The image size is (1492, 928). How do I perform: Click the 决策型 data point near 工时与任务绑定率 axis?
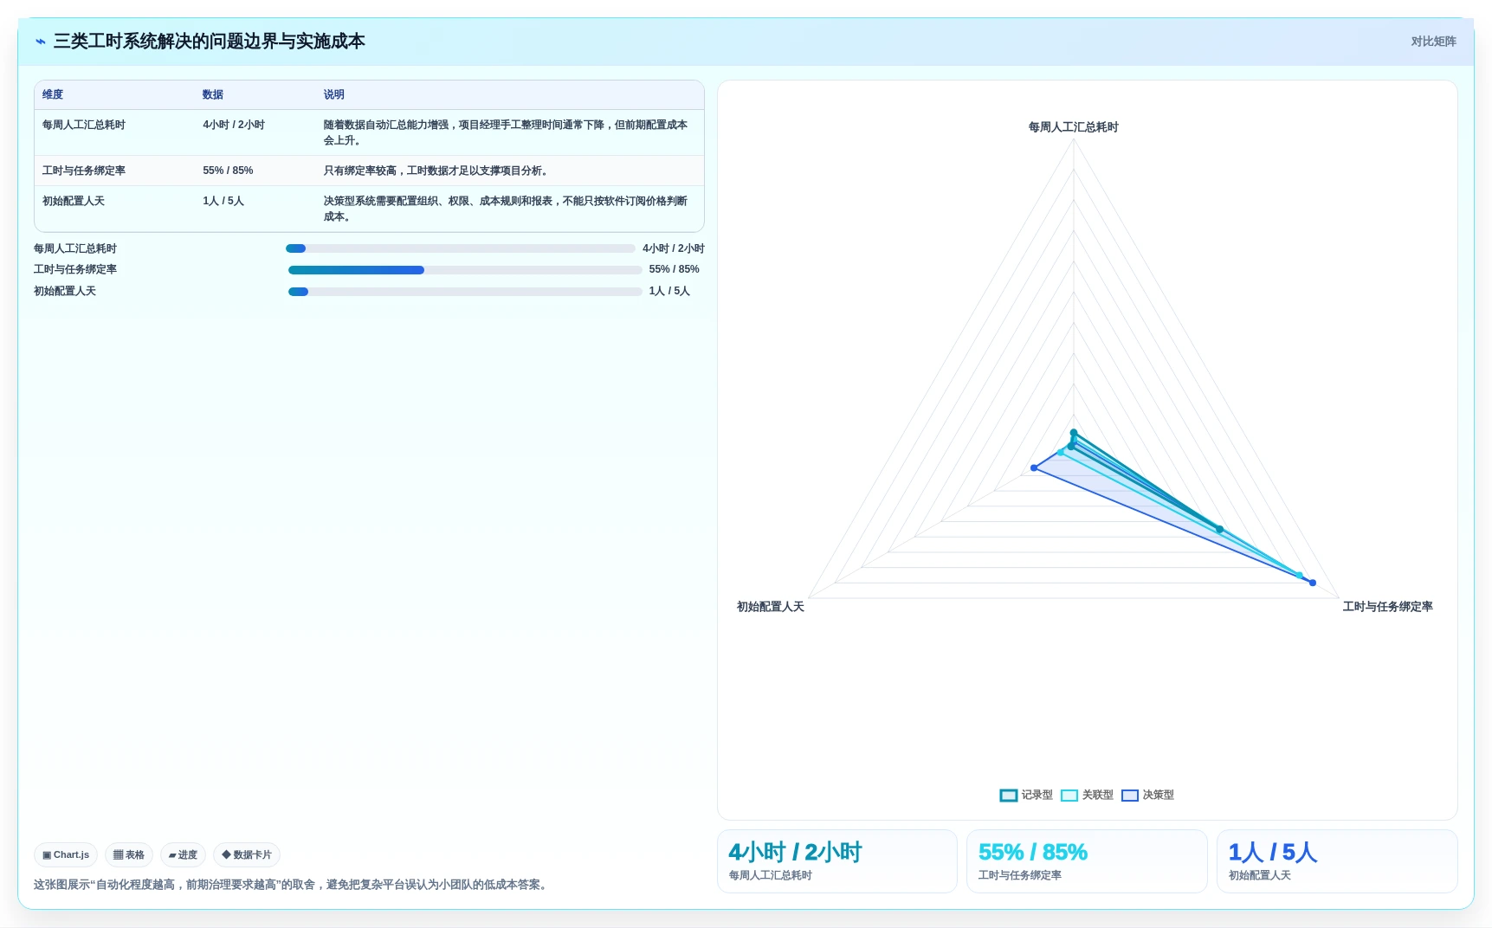coord(1313,583)
